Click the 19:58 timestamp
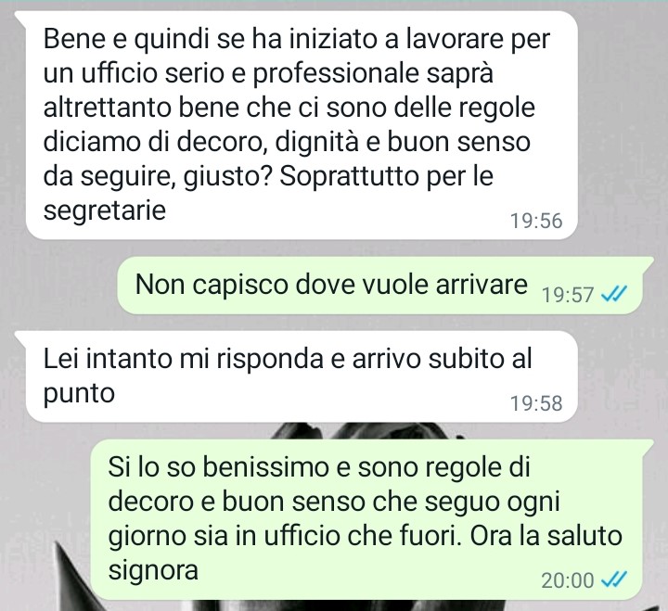Screen dimensions: 668x611 [x=536, y=403]
